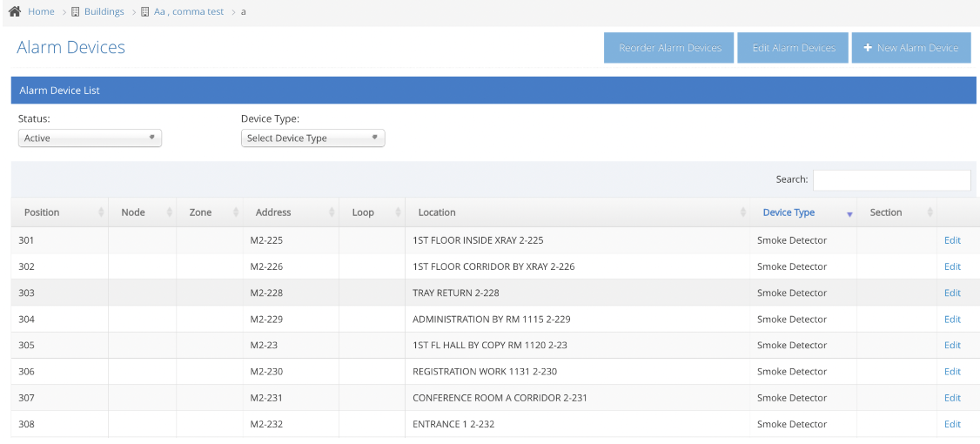The height and width of the screenshot is (444, 980).
Task: Click sort arrows in Location column header
Action: click(743, 212)
